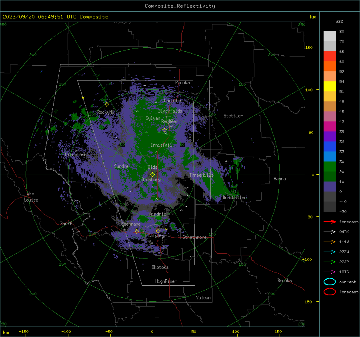Click the Olds label
This screenshot has height=337, width=360.
[x=152, y=167]
